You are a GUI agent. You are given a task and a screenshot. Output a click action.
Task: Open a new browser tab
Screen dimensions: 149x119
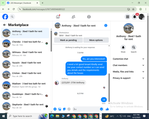[43, 3]
